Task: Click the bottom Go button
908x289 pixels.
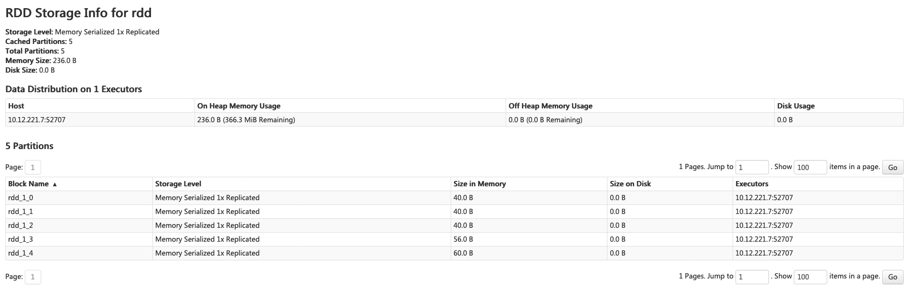Action: (892, 277)
